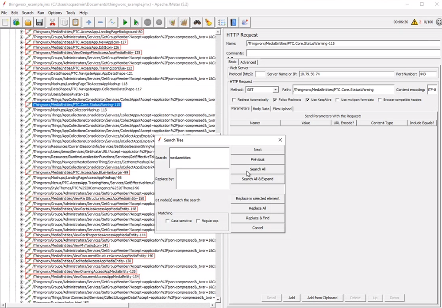Screen dimensions: 442x308
Task: Click the Cut (scissors) toolbar icon
Action: pos(52,22)
